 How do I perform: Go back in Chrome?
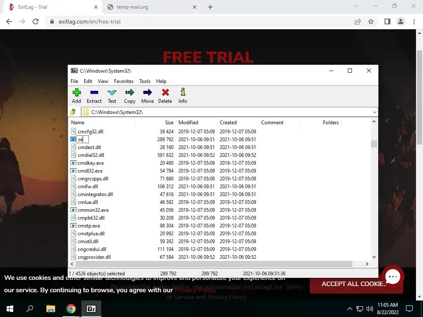tap(9, 21)
